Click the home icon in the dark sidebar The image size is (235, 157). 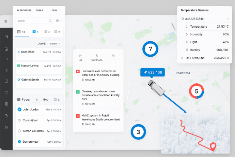coord(6,48)
